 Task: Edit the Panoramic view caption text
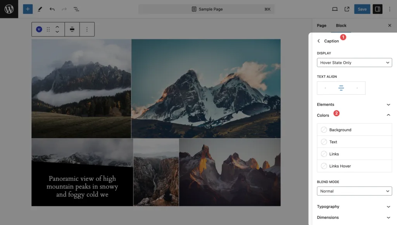pyautogui.click(x=82, y=186)
